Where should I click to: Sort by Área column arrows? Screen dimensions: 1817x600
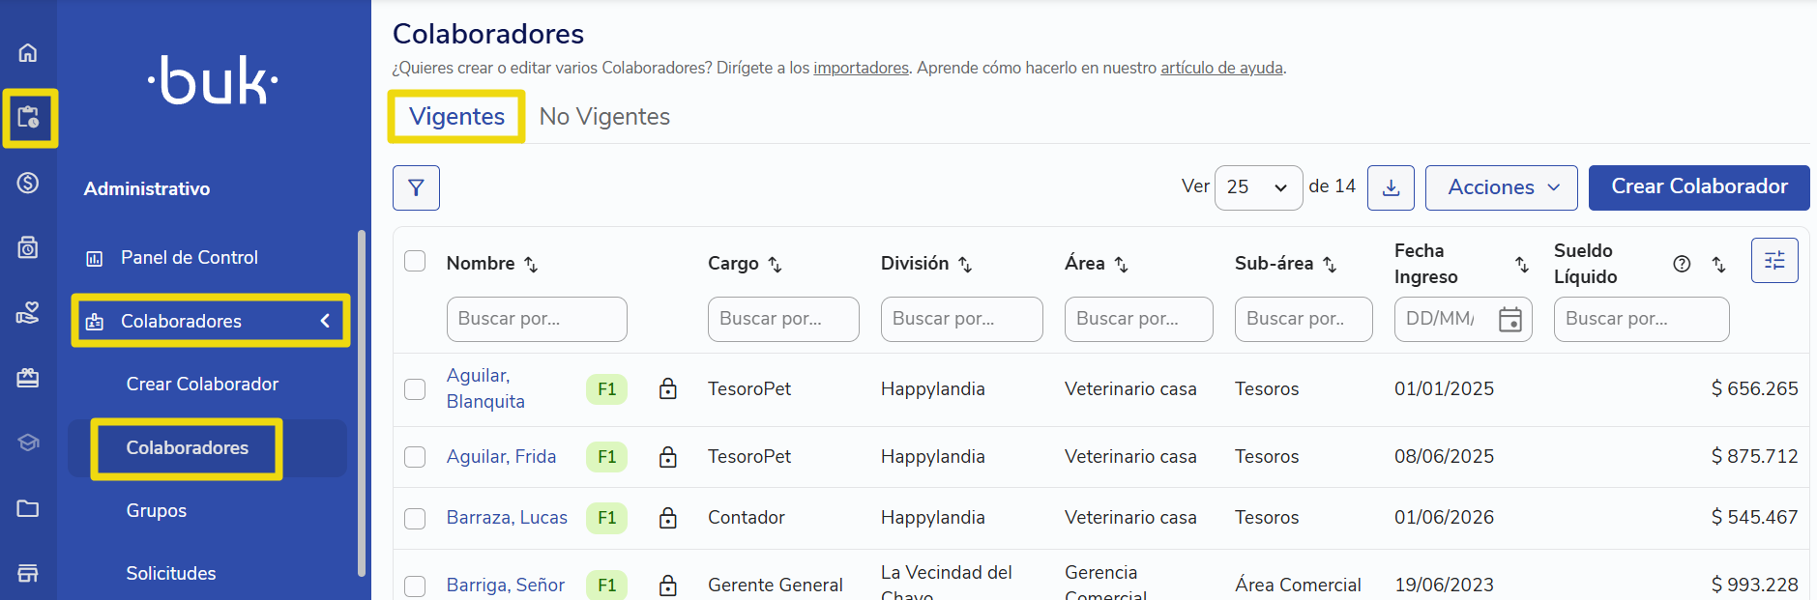[x=1121, y=264]
